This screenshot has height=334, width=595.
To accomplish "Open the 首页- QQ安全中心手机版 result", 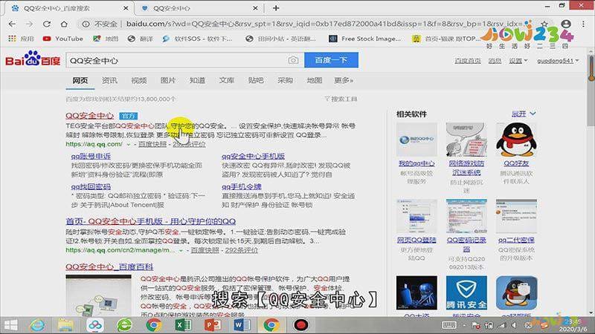I will pyautogui.click(x=151, y=221).
